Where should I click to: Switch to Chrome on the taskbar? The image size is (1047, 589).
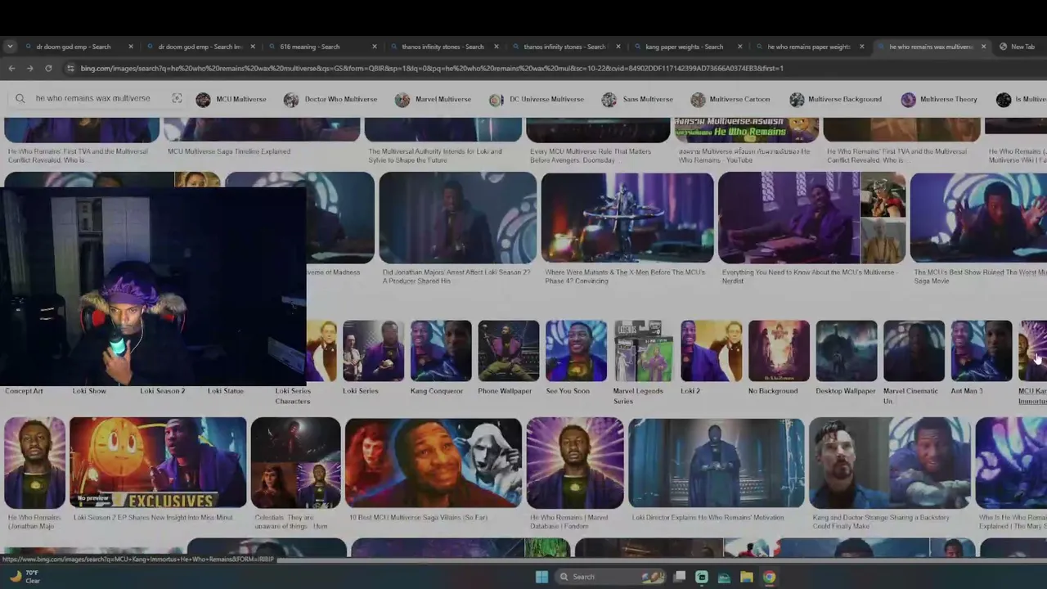pyautogui.click(x=769, y=577)
